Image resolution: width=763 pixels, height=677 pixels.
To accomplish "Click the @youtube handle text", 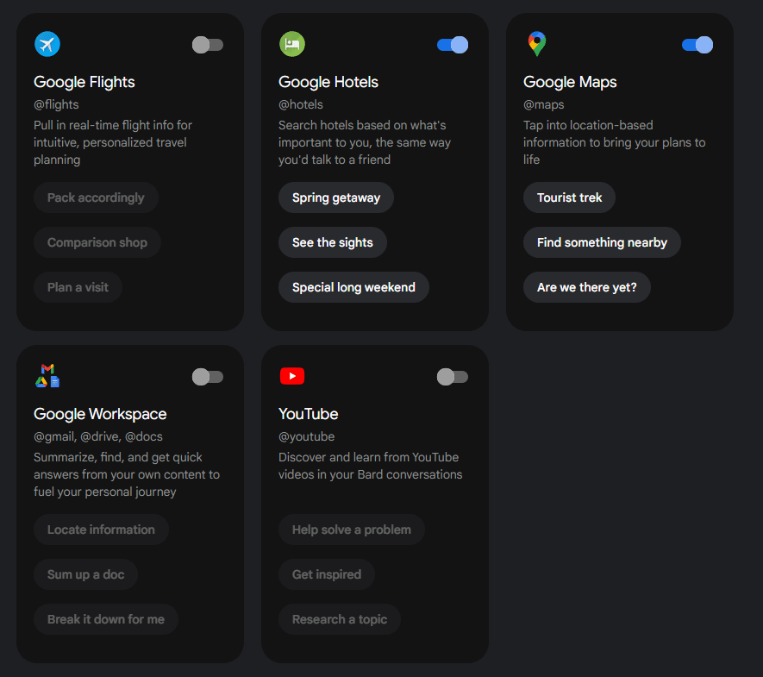I will click(x=307, y=436).
